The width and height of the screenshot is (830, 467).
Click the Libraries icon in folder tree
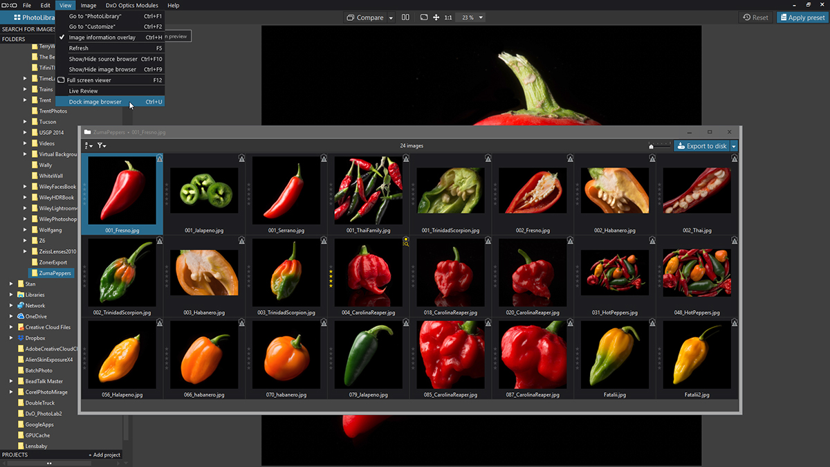21,295
